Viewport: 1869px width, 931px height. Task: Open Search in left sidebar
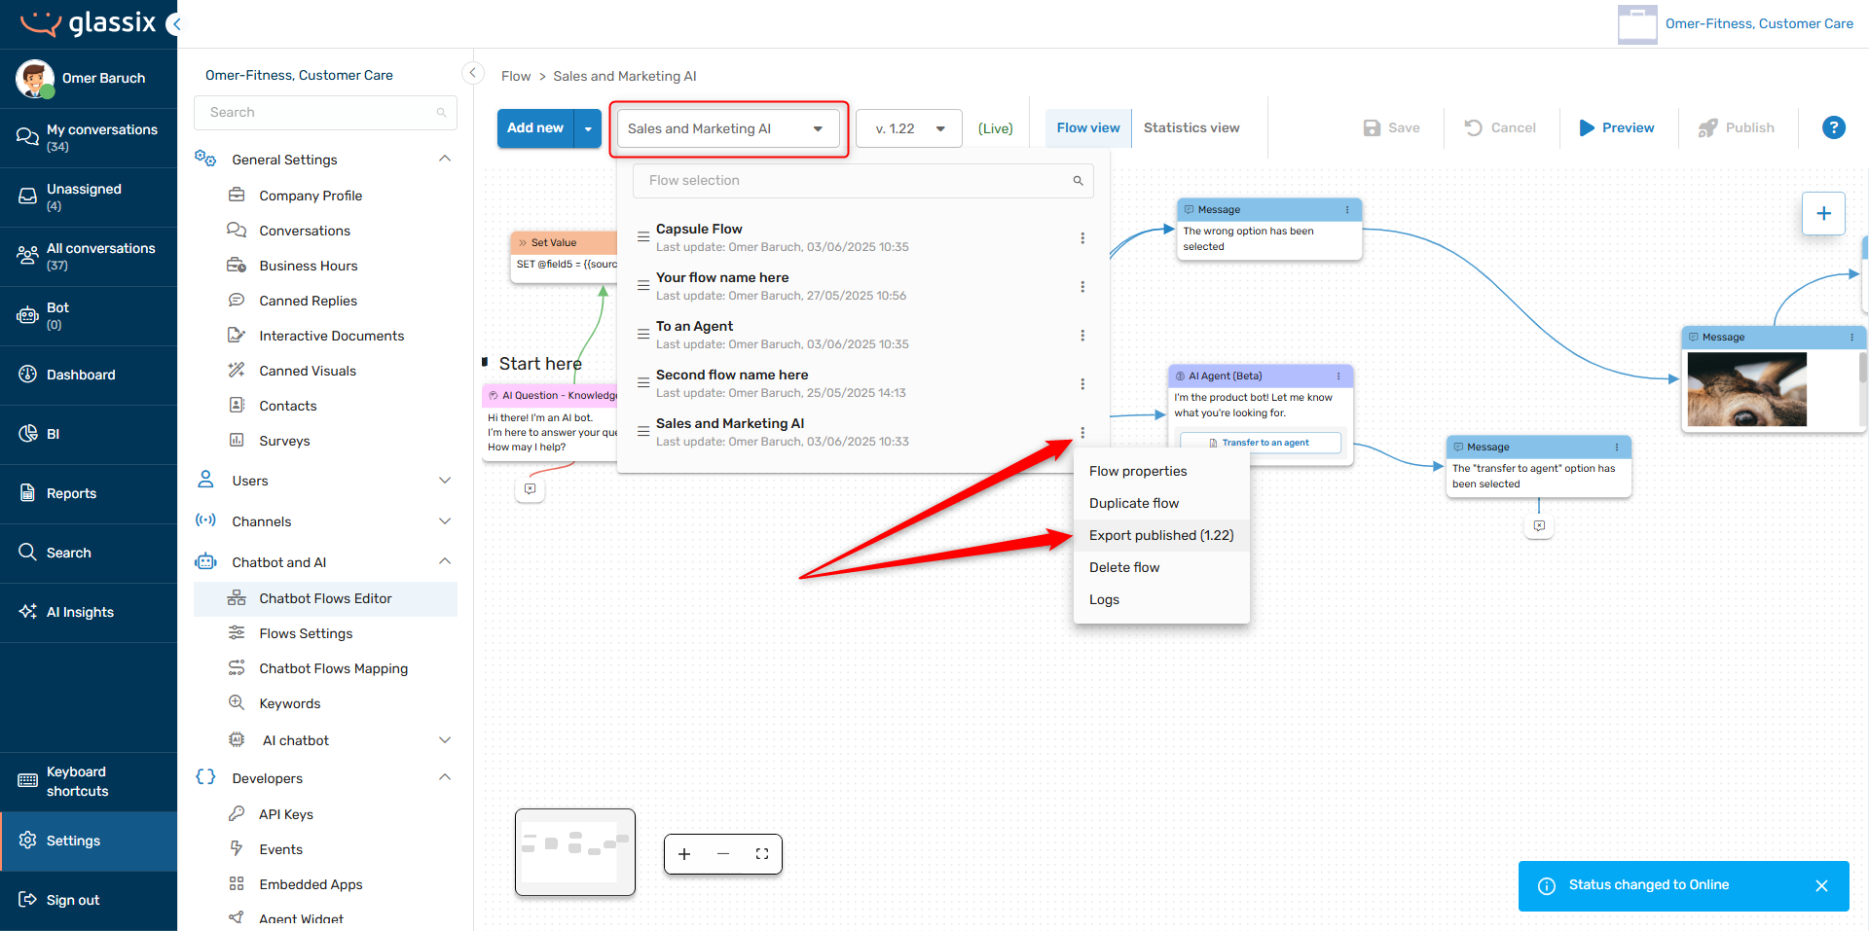pos(89,553)
